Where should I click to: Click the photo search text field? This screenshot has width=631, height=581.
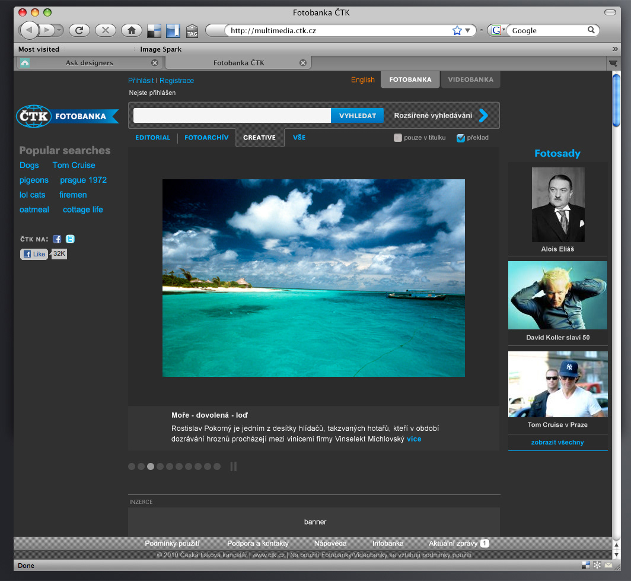point(232,116)
